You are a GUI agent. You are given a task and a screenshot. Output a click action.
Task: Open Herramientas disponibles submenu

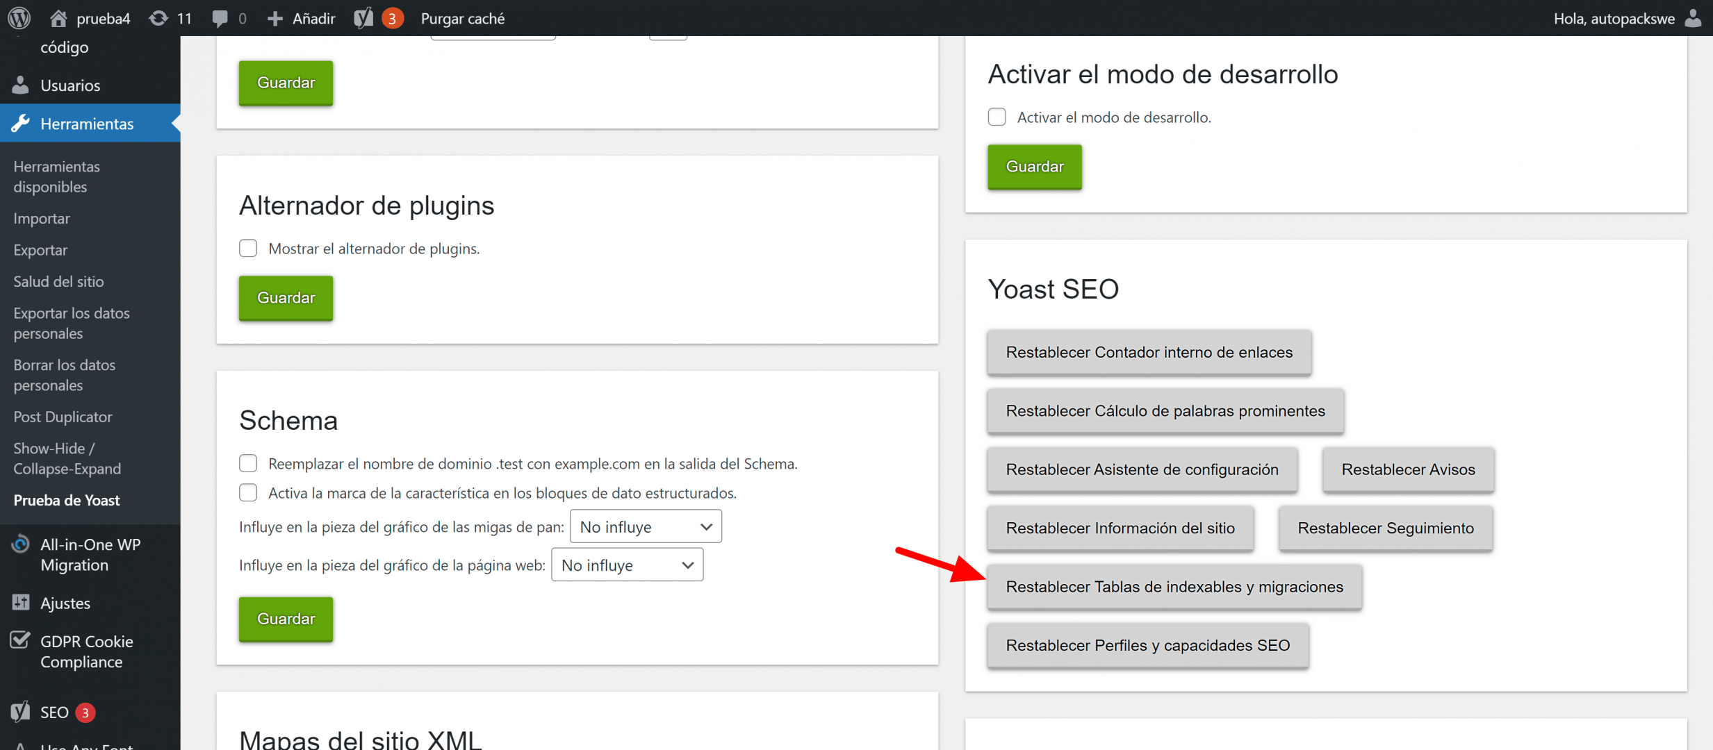tap(57, 176)
